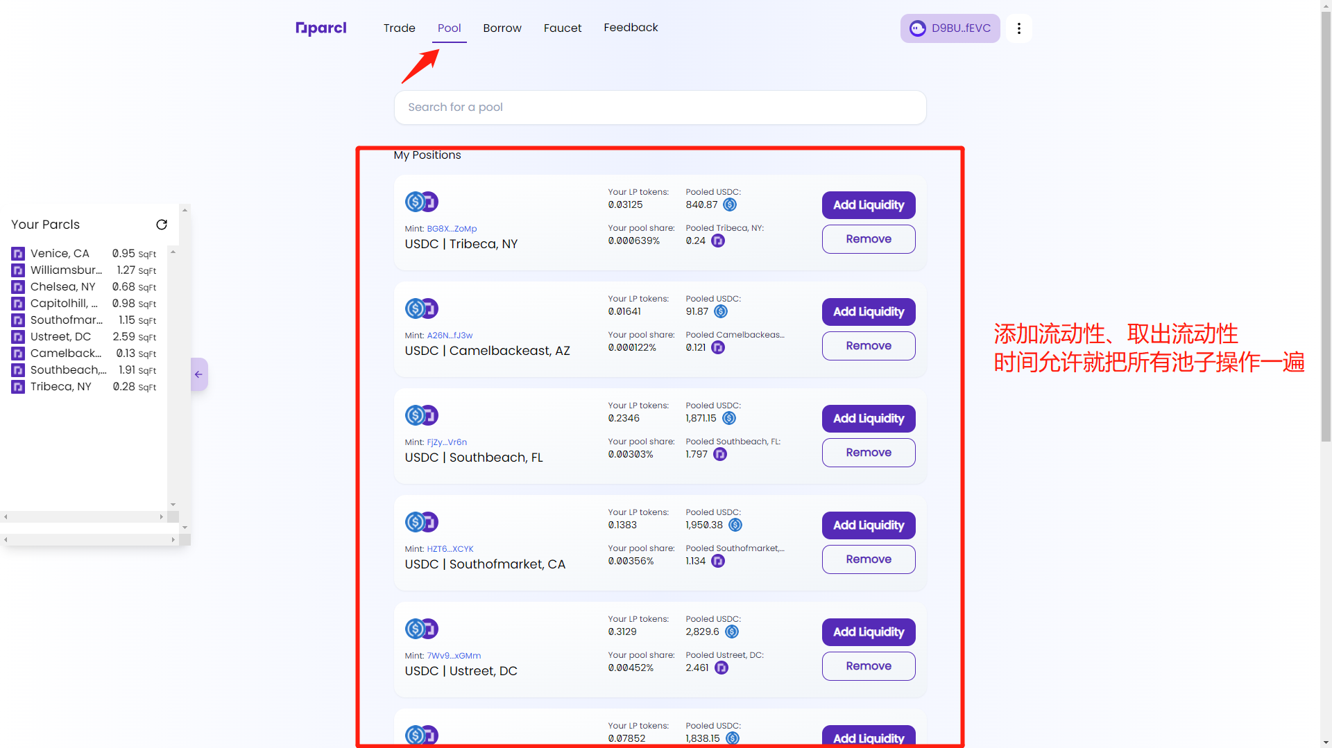Click the Parcl logo

point(321,28)
